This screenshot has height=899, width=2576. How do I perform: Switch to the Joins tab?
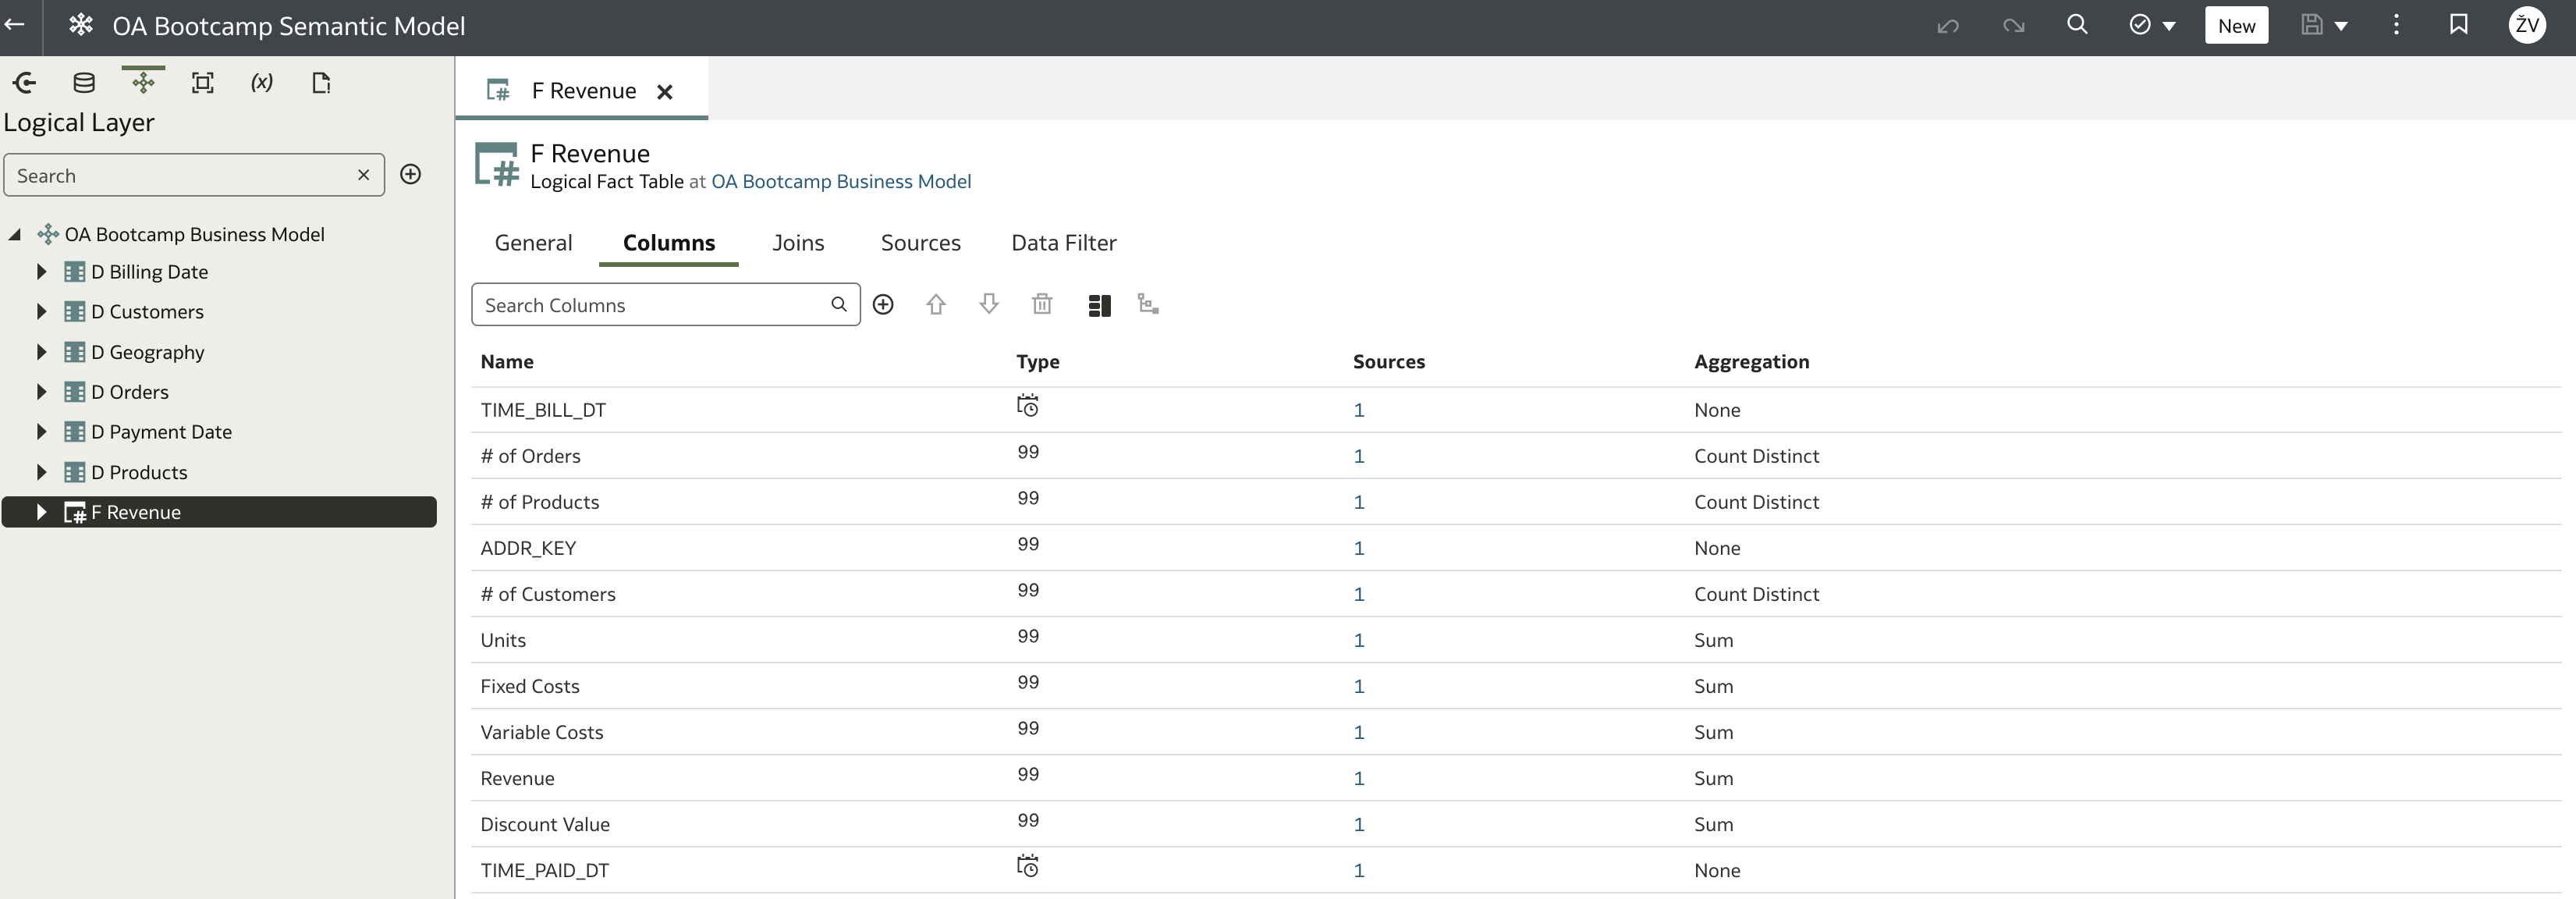click(x=798, y=242)
